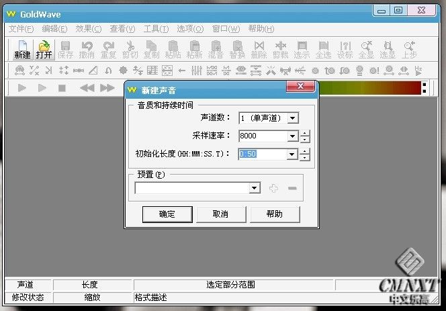446x311 pixels.
Task: Open the 帮助(H) menu
Action: click(261, 29)
